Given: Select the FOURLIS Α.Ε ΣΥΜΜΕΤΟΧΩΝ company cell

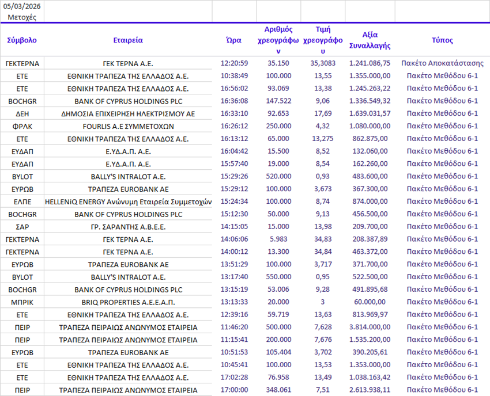Looking at the screenshot, I should [128, 126].
